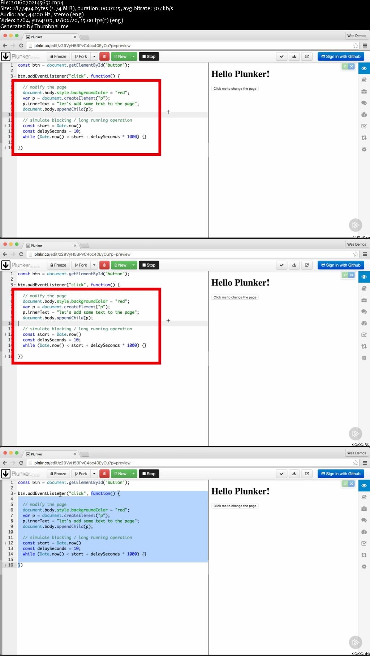Open gear settings icon in bottom frame sidebar
Screen dimensions: 370x656
coord(364,567)
